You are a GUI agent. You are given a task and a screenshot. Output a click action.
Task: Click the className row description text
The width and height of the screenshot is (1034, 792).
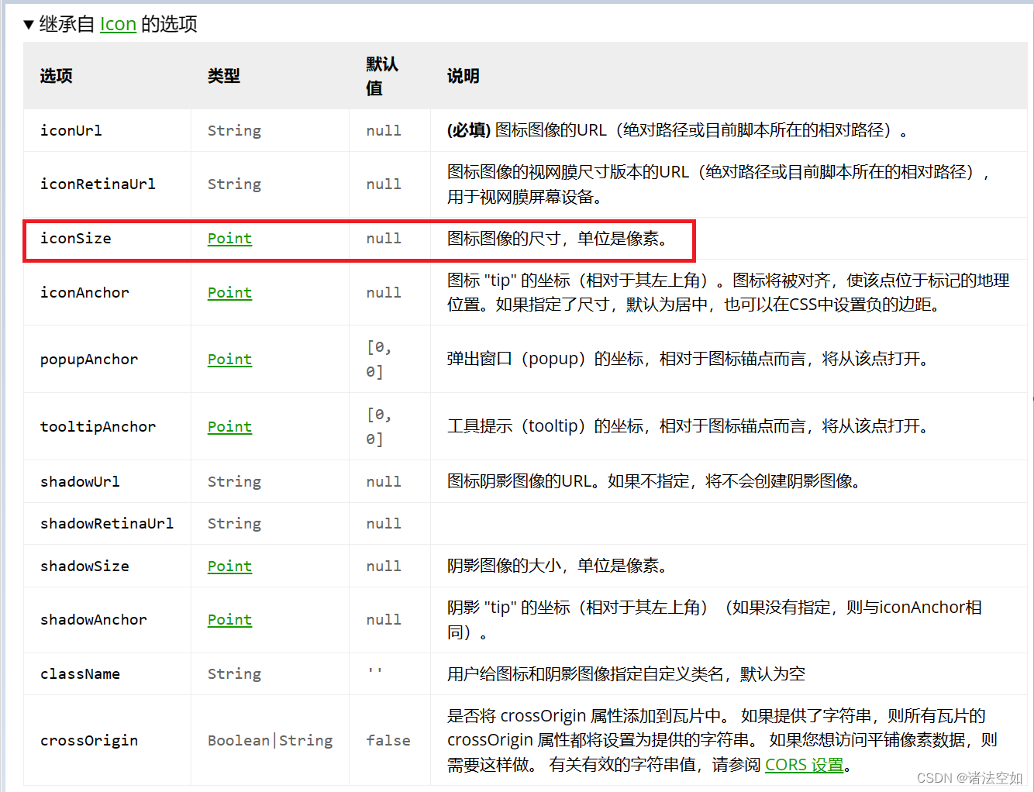coord(625,673)
